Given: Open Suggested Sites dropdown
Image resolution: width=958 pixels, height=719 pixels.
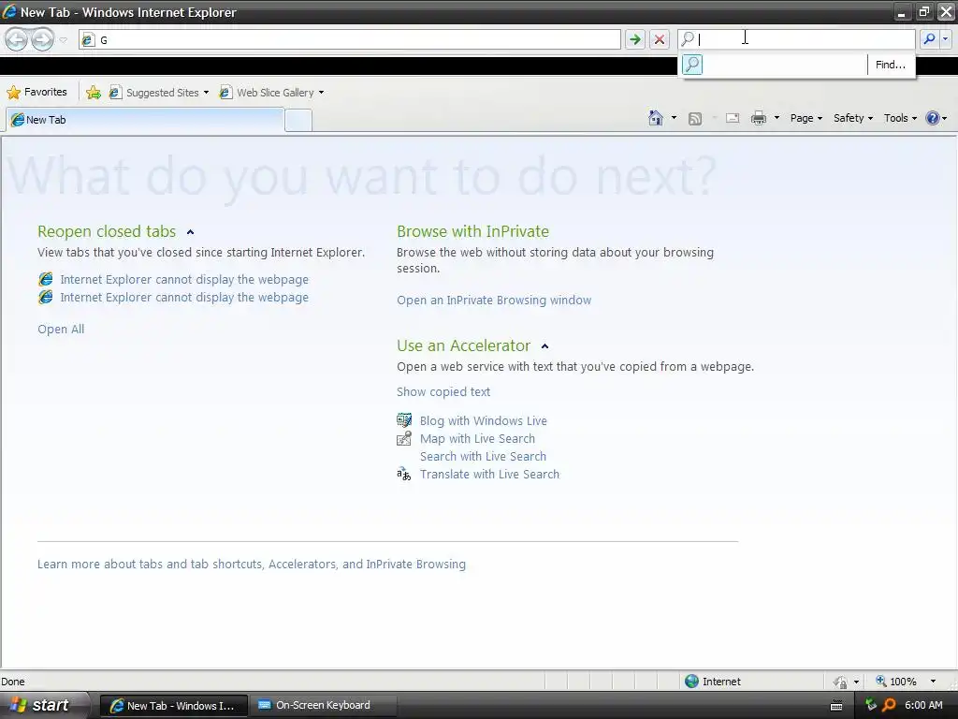Looking at the screenshot, I should (x=159, y=93).
